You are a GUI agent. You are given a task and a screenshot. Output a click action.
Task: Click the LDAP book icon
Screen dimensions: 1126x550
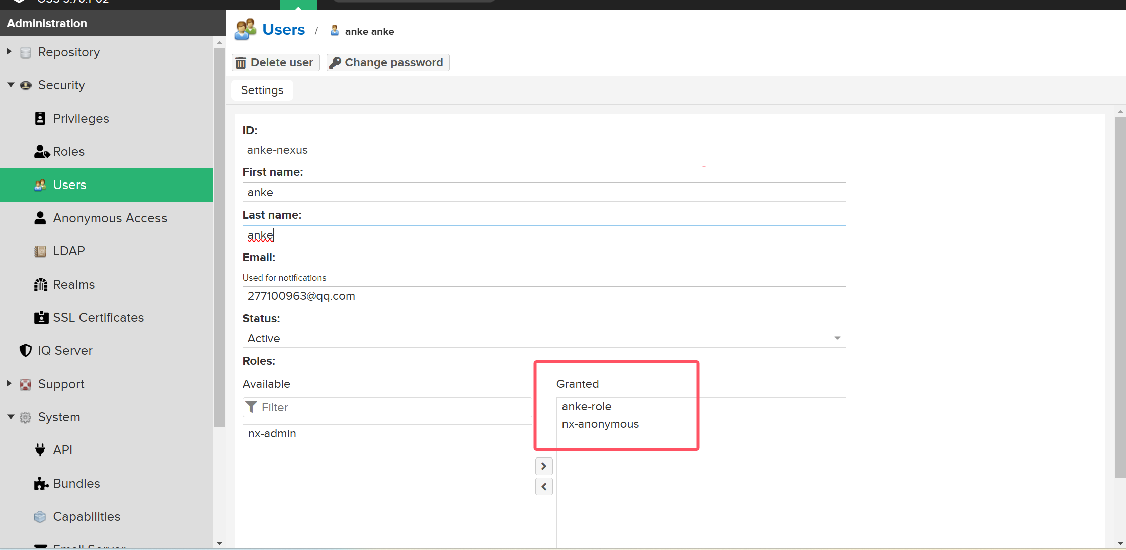pyautogui.click(x=40, y=251)
